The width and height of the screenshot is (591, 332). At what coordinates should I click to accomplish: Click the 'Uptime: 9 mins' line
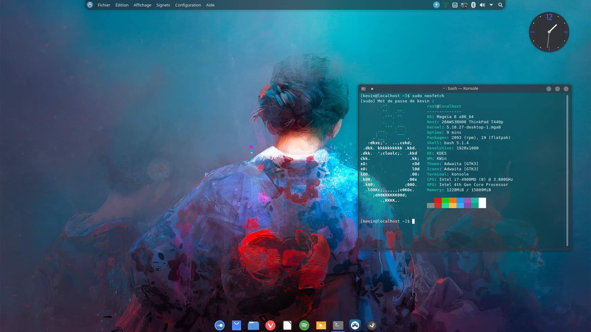(444, 132)
